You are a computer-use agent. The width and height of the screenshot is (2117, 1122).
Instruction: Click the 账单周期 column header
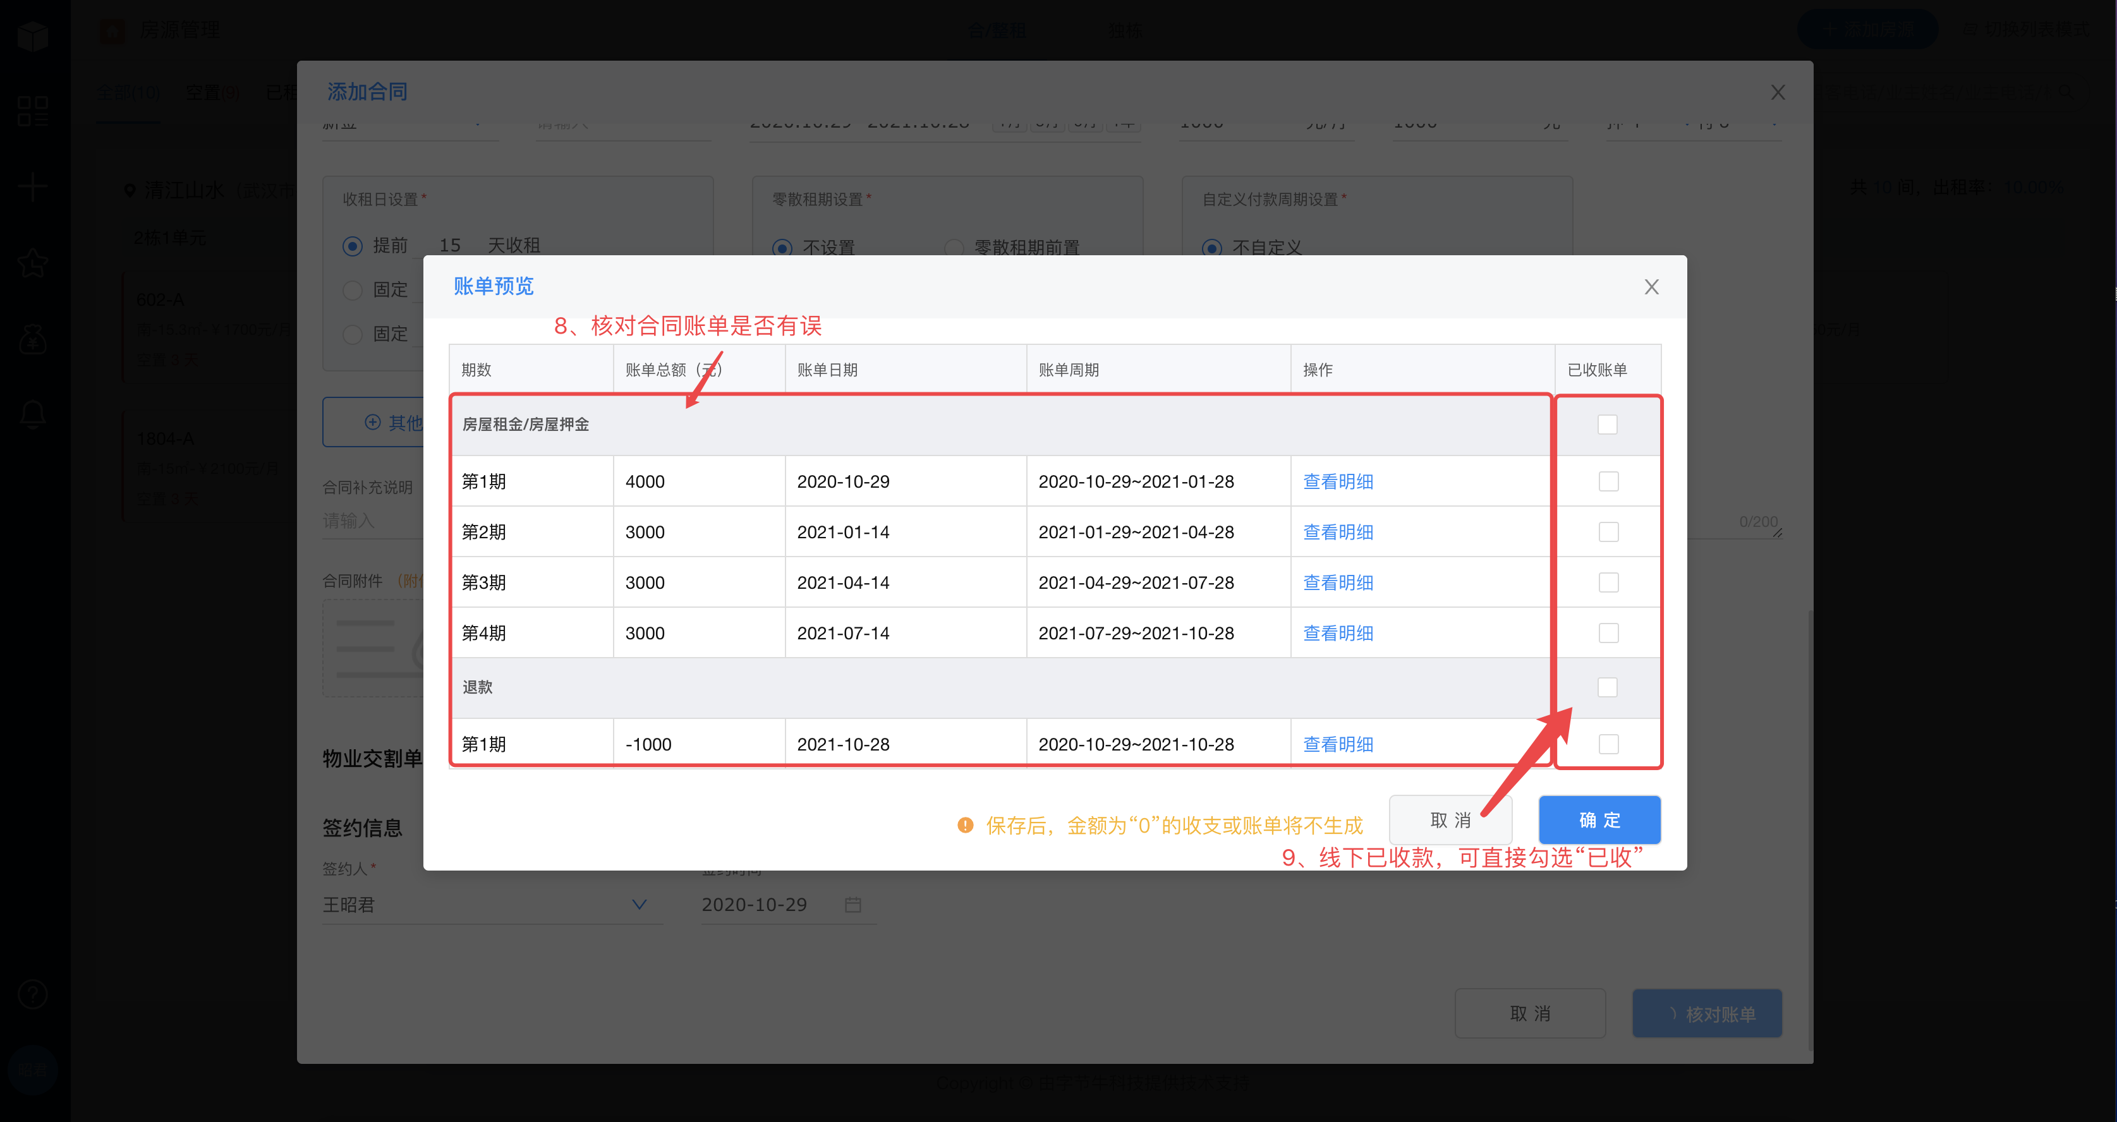pos(1159,370)
